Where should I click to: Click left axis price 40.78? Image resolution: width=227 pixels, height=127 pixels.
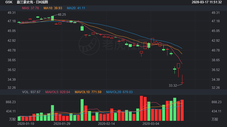point(12,50)
